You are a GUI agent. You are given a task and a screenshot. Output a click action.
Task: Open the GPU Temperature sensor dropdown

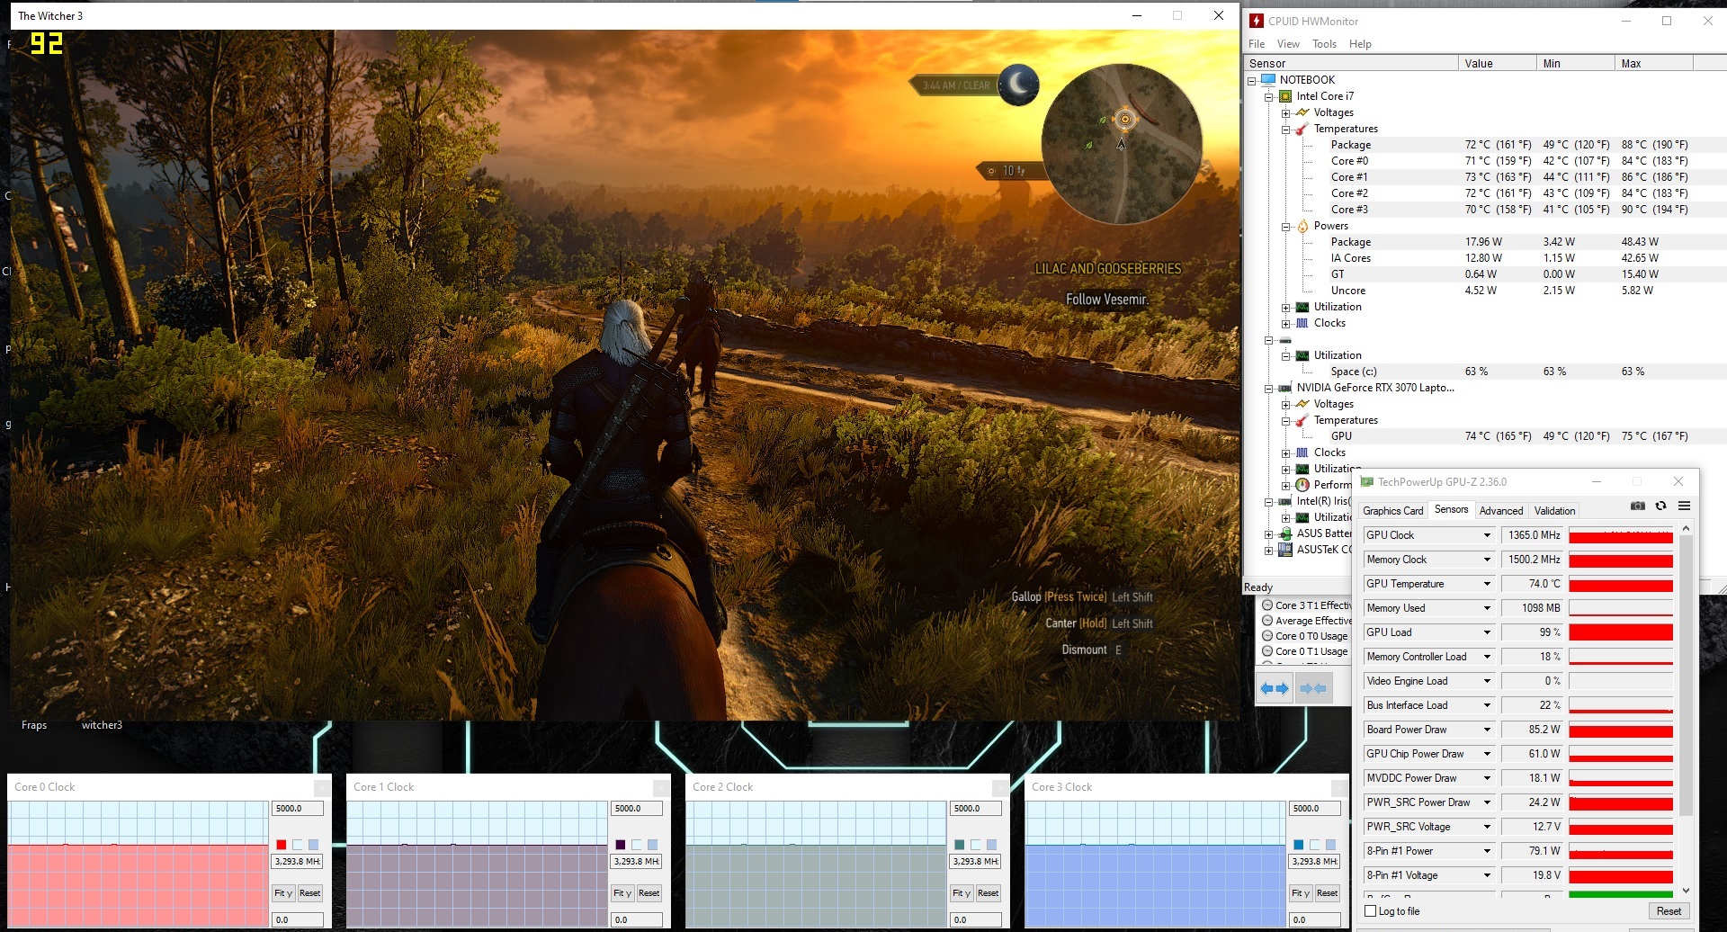point(1487,584)
